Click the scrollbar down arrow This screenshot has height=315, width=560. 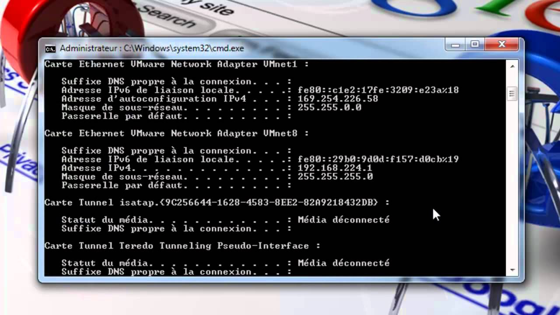(x=512, y=270)
